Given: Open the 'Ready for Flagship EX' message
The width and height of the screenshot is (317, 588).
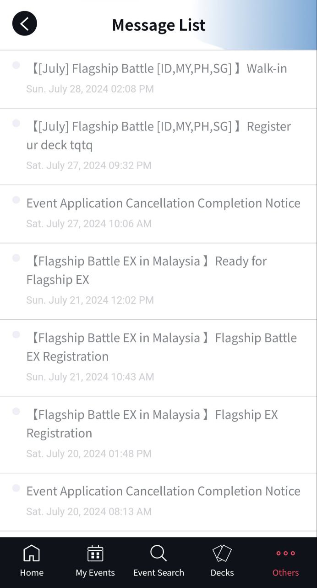Looking at the screenshot, I should click(x=147, y=270).
